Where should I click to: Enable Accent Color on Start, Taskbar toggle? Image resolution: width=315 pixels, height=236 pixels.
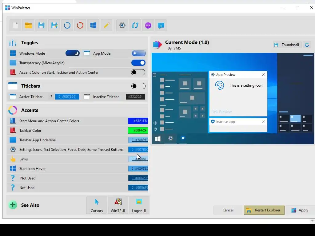(138, 72)
